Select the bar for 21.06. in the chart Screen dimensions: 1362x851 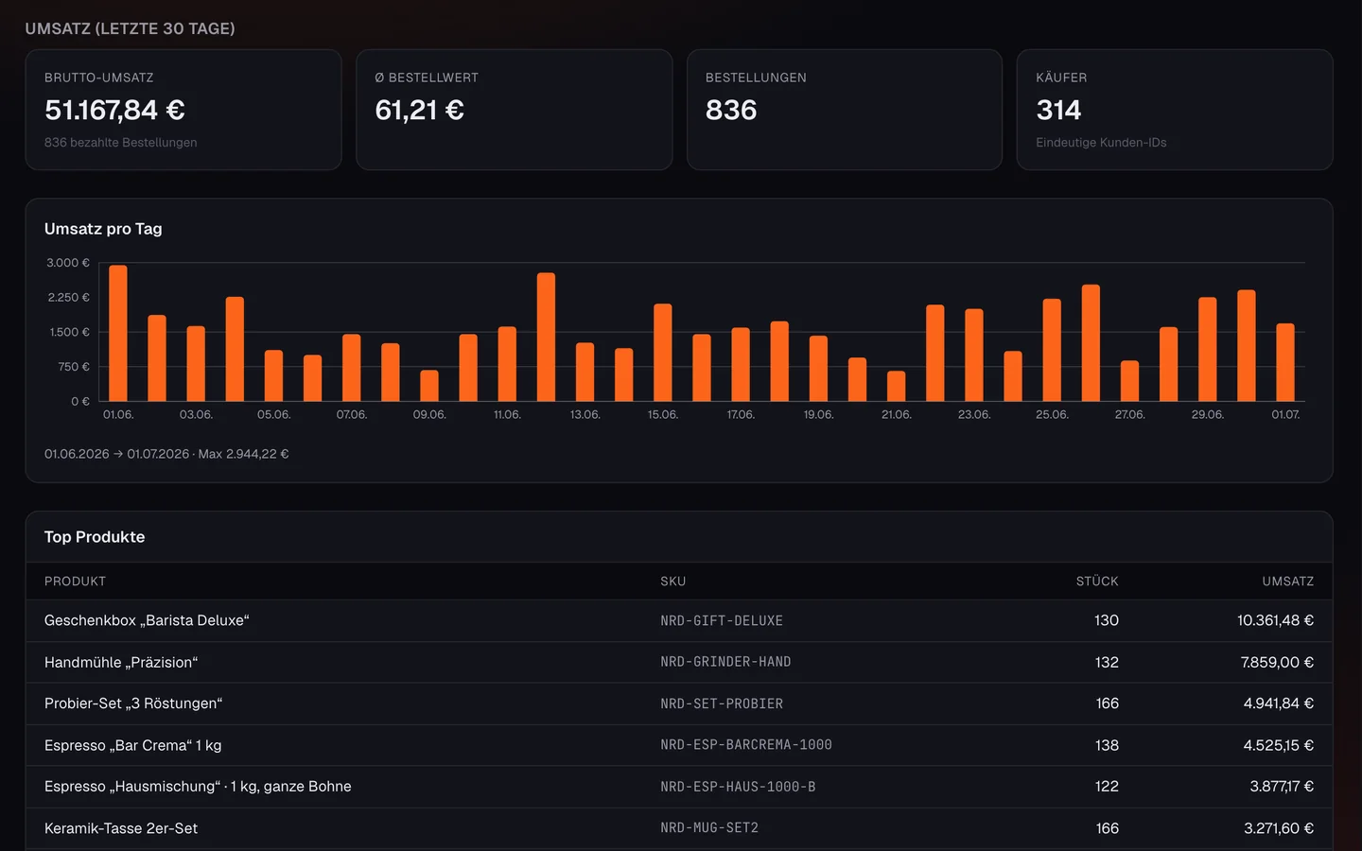(897, 386)
